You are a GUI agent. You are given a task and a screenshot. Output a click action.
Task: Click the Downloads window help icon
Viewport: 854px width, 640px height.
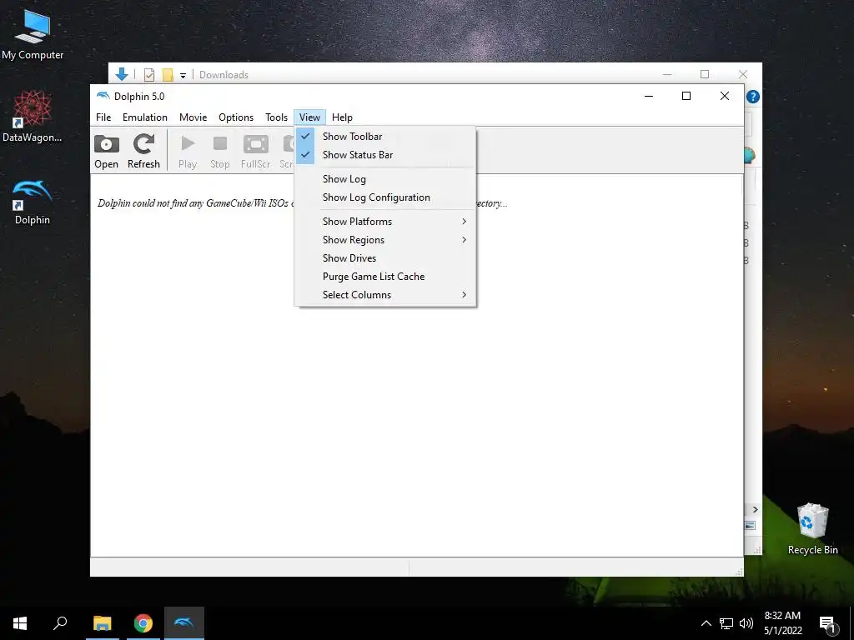[x=753, y=97]
